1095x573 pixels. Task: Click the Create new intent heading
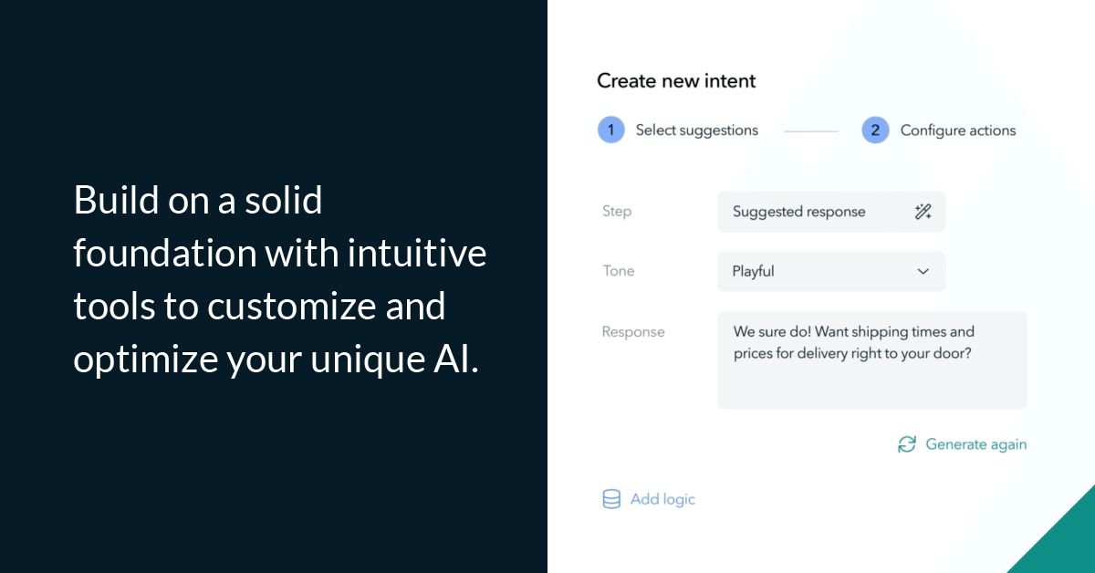[675, 81]
